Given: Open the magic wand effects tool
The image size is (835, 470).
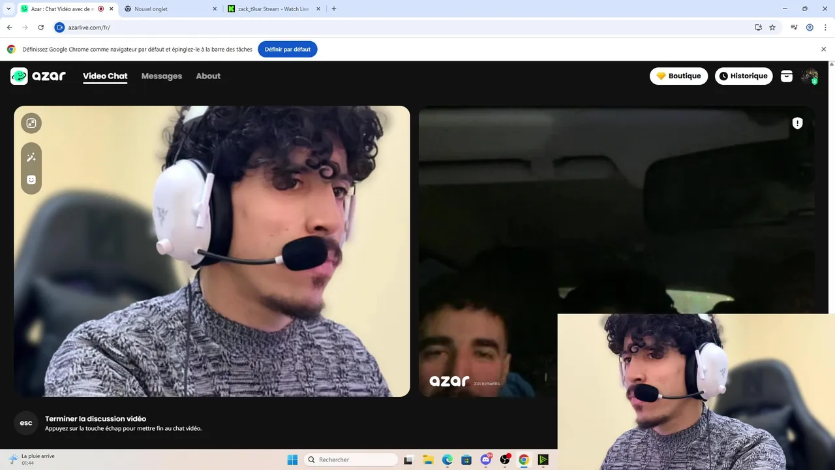Looking at the screenshot, I should point(31,157).
